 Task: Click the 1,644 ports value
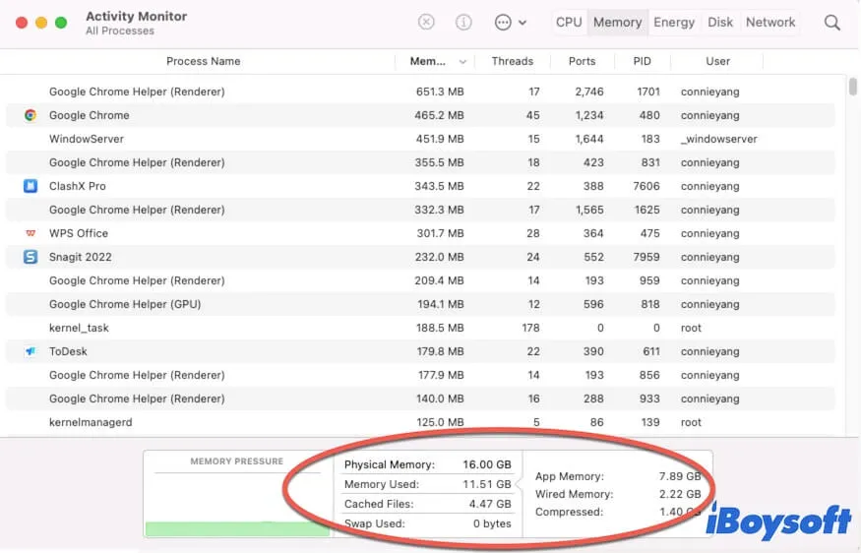pyautogui.click(x=589, y=139)
